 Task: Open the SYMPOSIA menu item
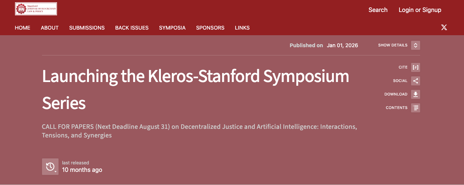172,28
